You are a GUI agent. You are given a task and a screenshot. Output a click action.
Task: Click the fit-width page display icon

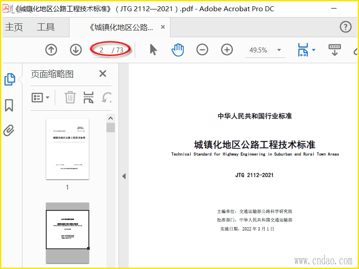303,50
